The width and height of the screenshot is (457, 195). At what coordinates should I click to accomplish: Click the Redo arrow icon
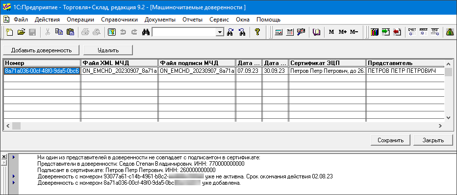pos(134,32)
